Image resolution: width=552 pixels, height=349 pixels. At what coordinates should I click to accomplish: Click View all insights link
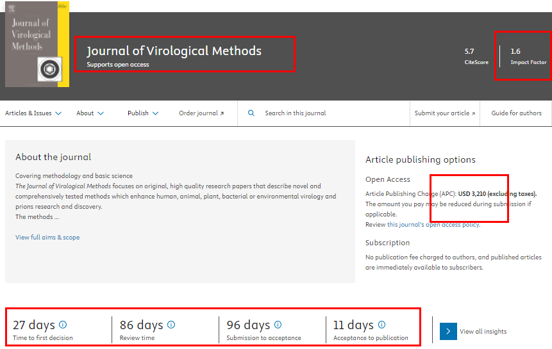coord(483,332)
